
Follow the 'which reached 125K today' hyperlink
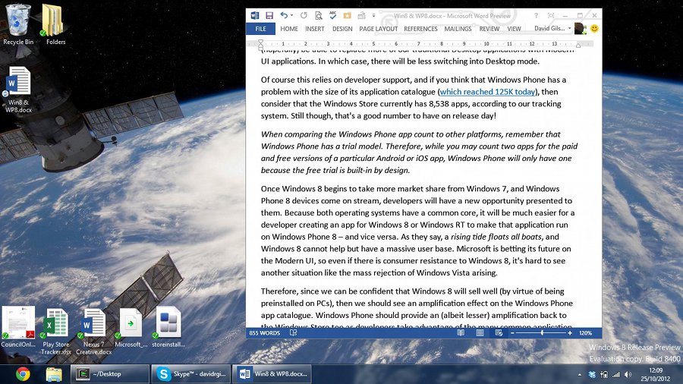point(487,92)
